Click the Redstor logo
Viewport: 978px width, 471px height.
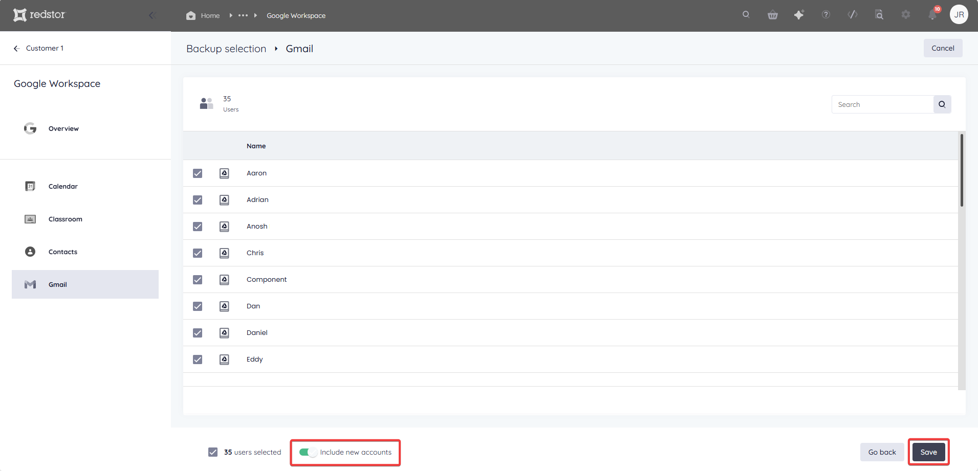point(39,15)
